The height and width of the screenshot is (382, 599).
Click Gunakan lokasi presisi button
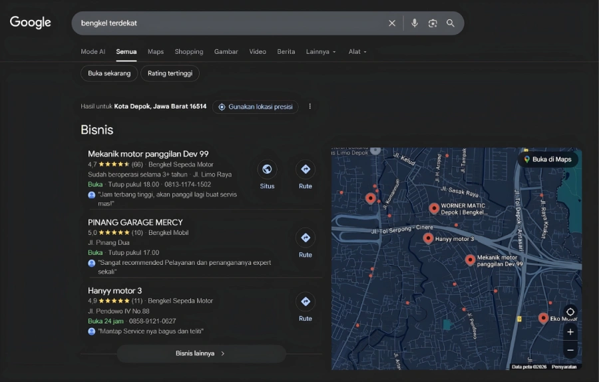(x=255, y=106)
